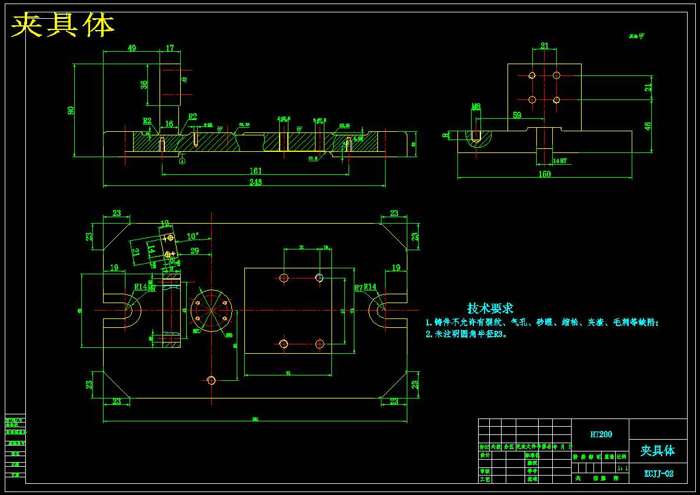Select the 150 width dimension

[545, 175]
